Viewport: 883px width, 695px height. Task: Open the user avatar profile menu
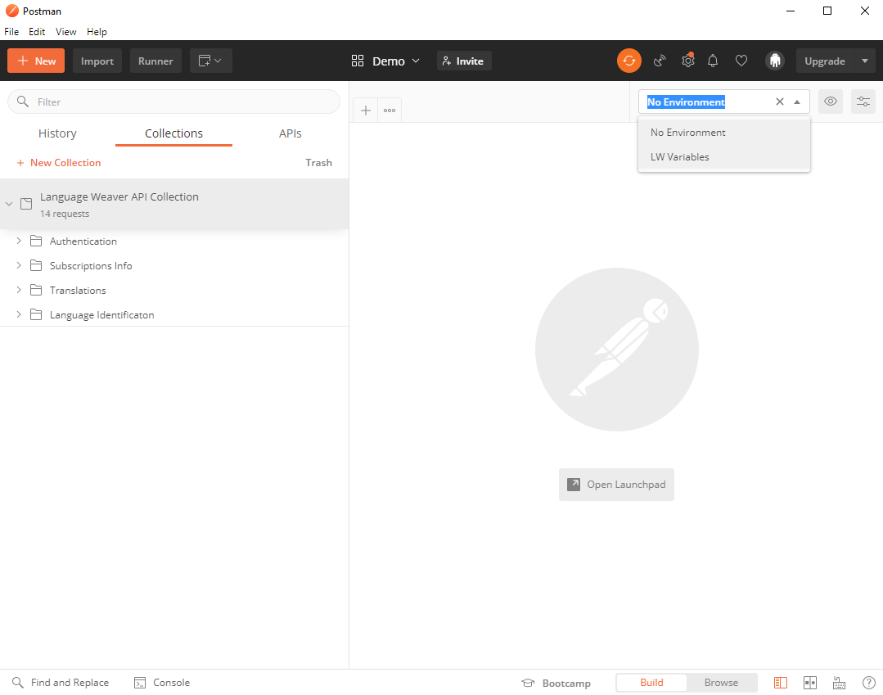775,61
